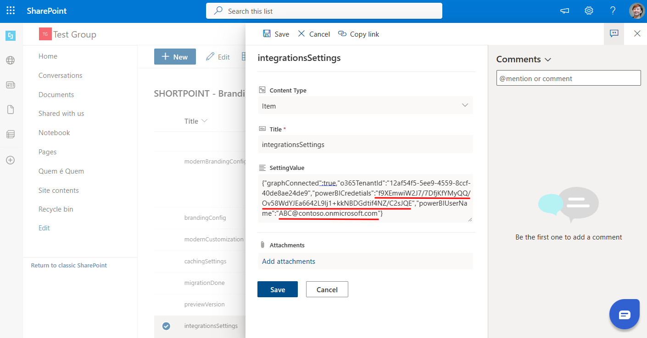The width and height of the screenshot is (647, 338).
Task: Select the brandingConfig list item
Action: tap(205, 218)
